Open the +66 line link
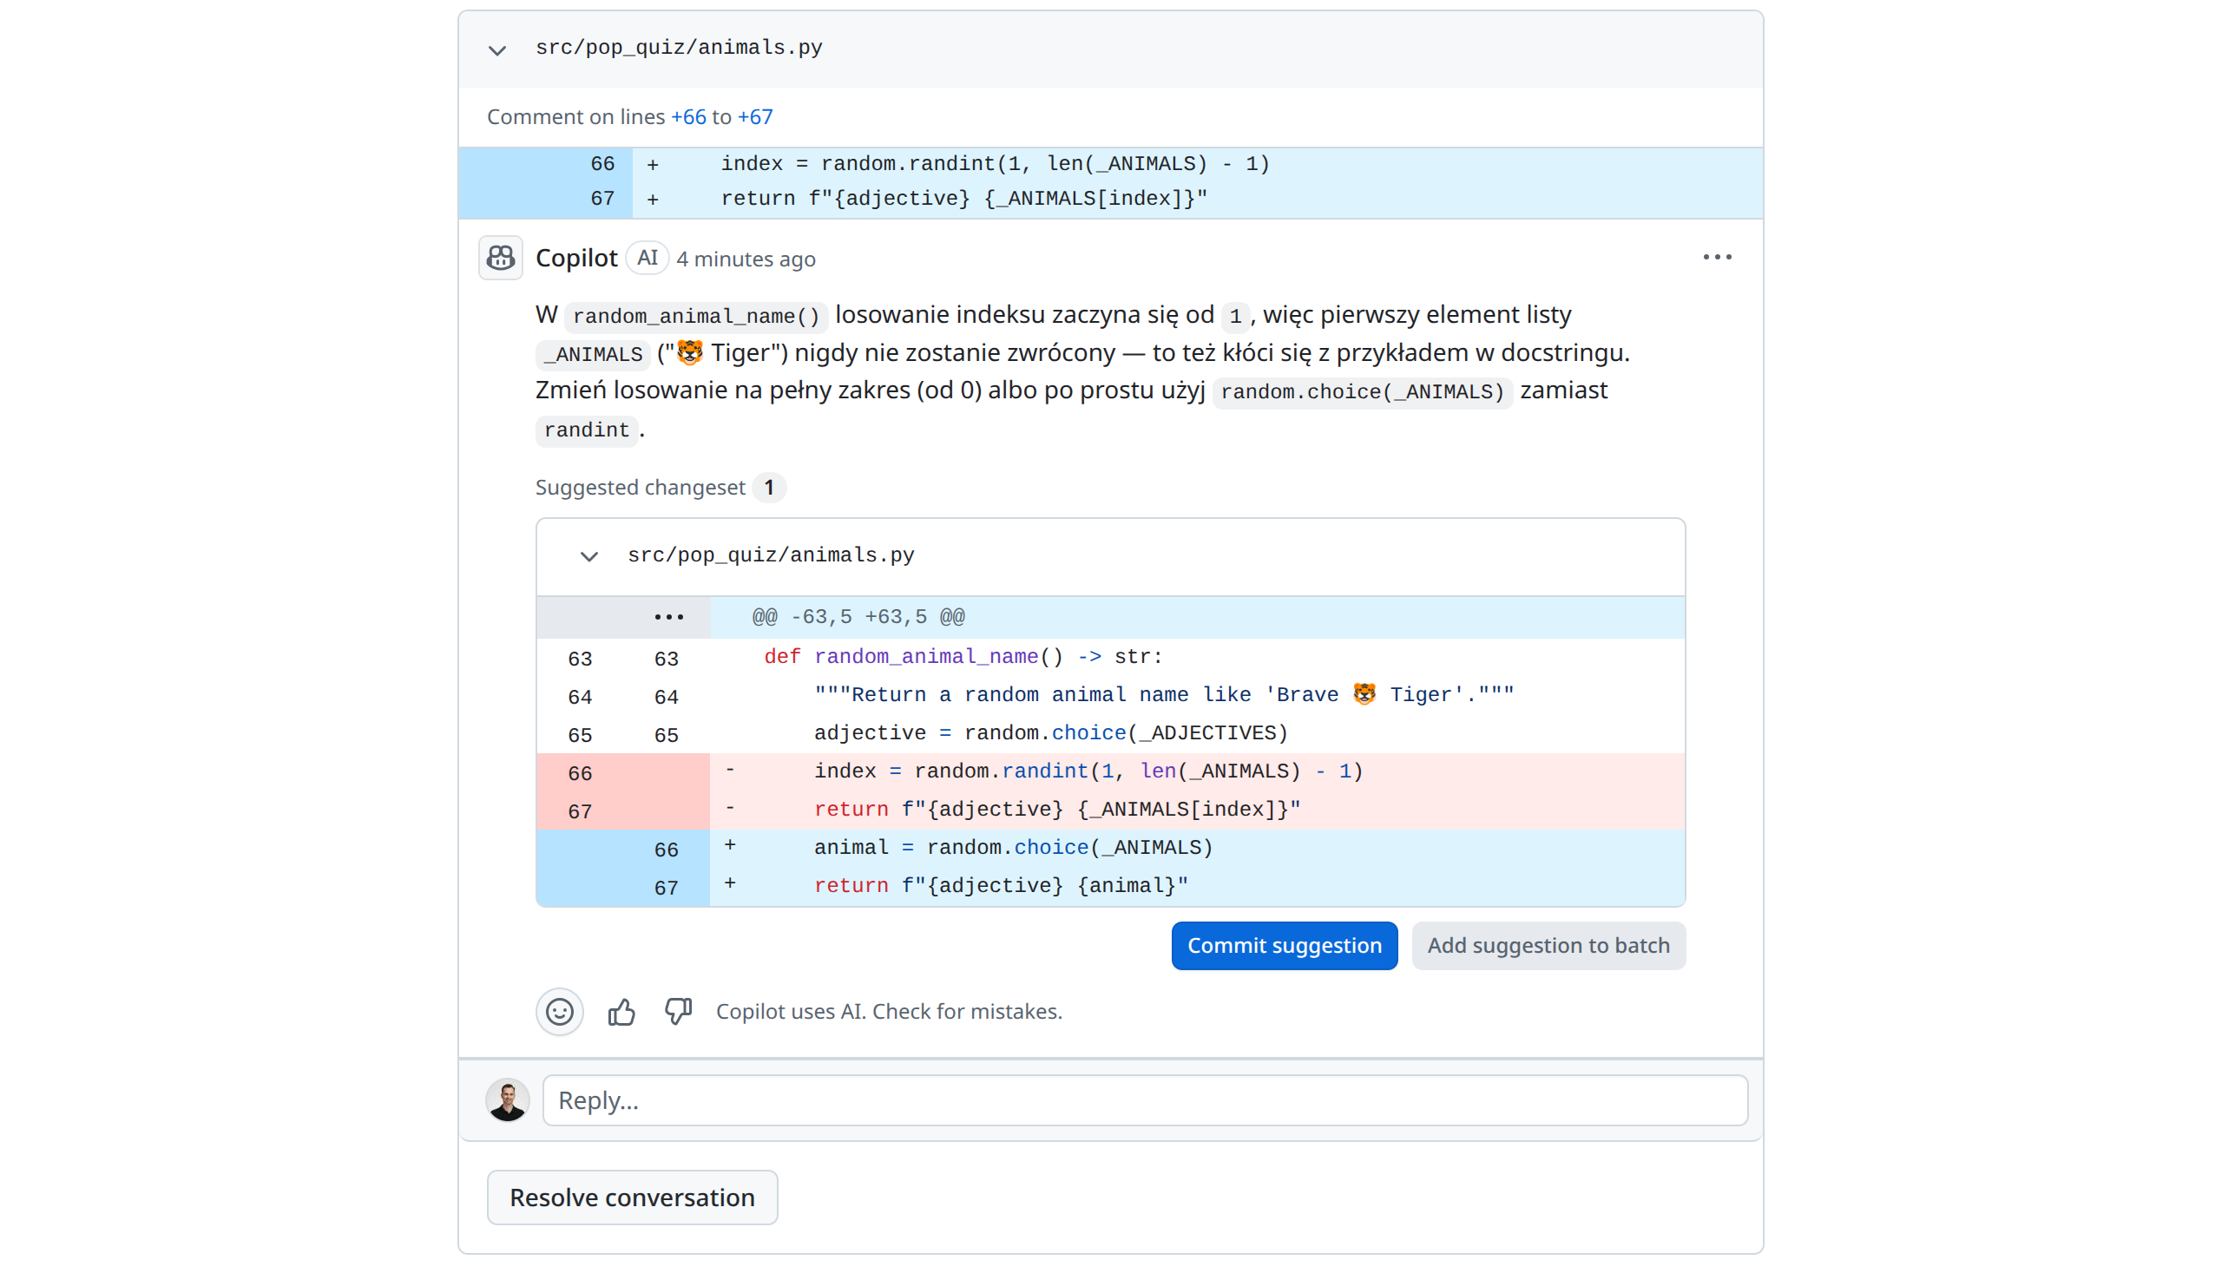2222x1273 pixels. point(688,117)
